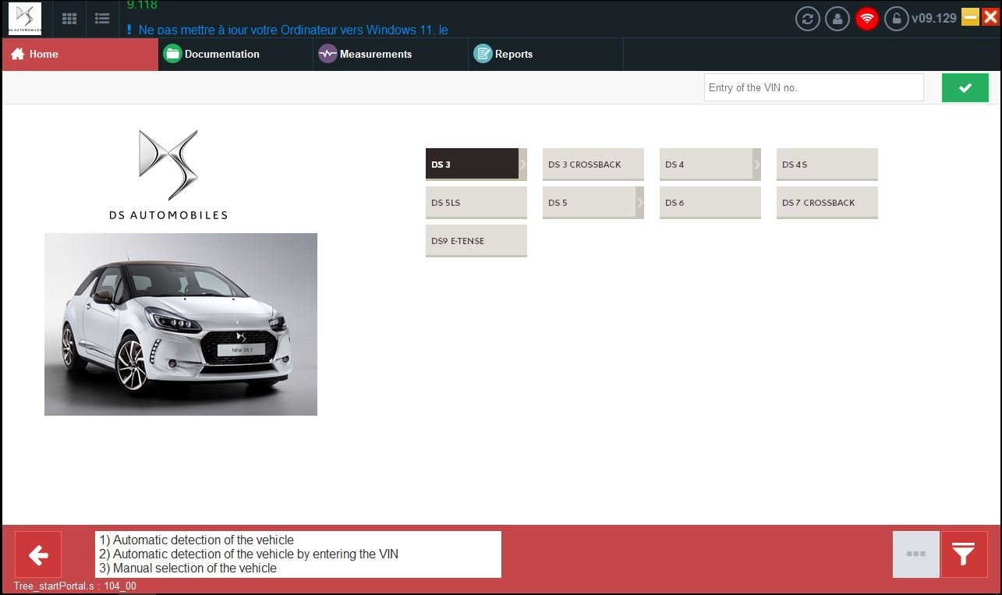The height and width of the screenshot is (595, 1002).
Task: Open the user profile icon
Action: (837, 19)
